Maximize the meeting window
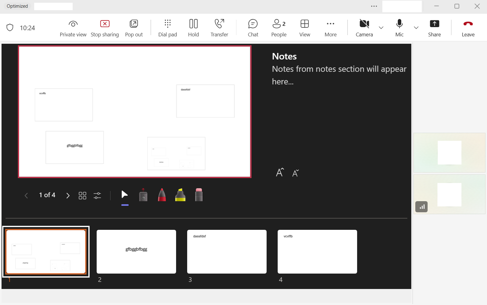 click(457, 6)
